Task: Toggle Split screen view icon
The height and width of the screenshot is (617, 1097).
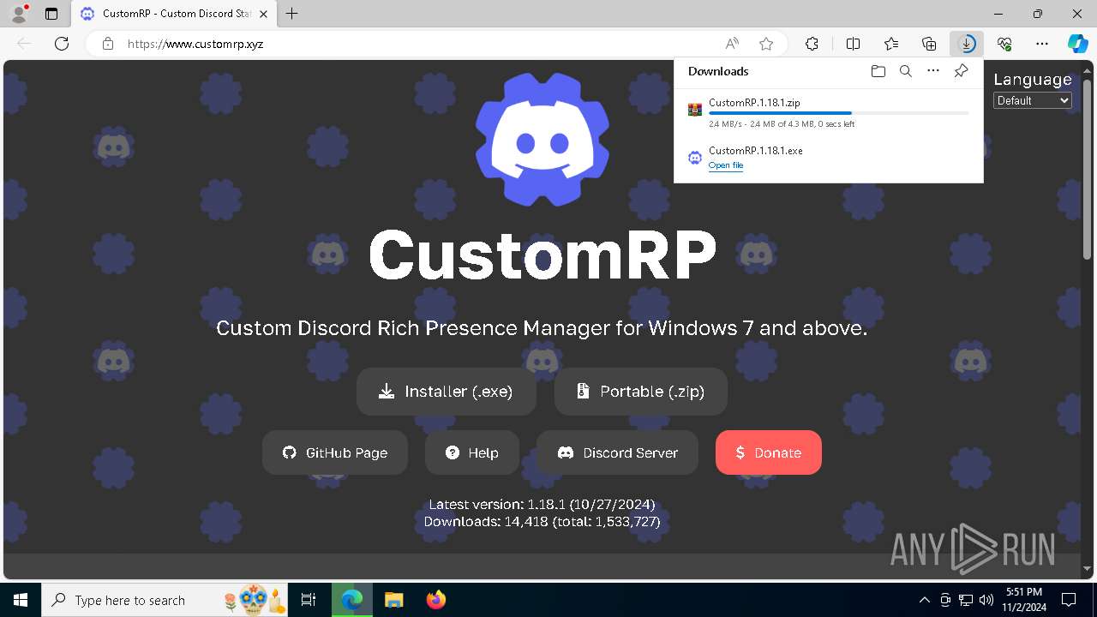Action: pyautogui.click(x=853, y=44)
